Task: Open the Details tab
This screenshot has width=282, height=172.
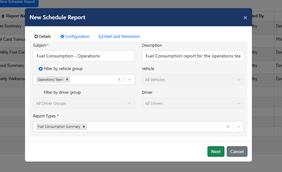Action: [x=43, y=37]
